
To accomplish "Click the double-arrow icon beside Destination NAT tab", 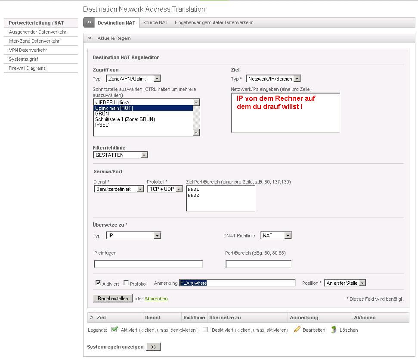I will click(x=89, y=23).
